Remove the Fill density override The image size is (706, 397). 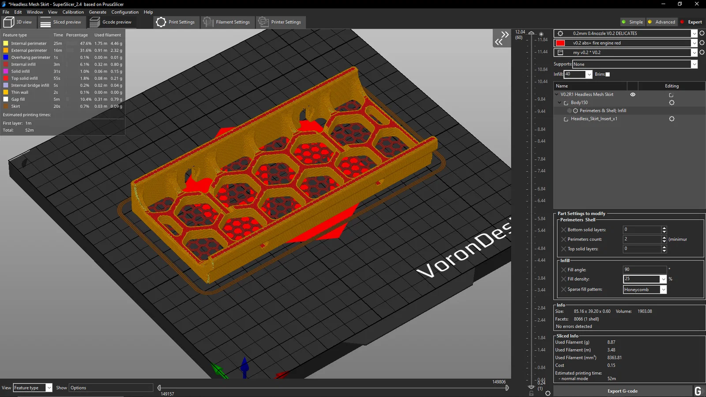coord(563,279)
